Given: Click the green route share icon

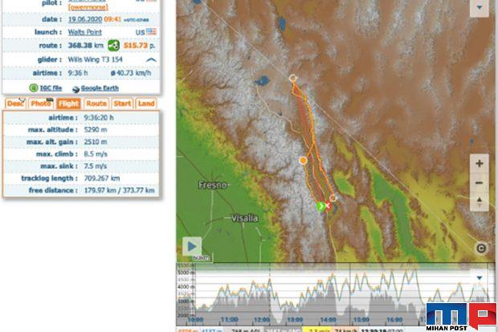Looking at the screenshot, I should click(x=114, y=45).
